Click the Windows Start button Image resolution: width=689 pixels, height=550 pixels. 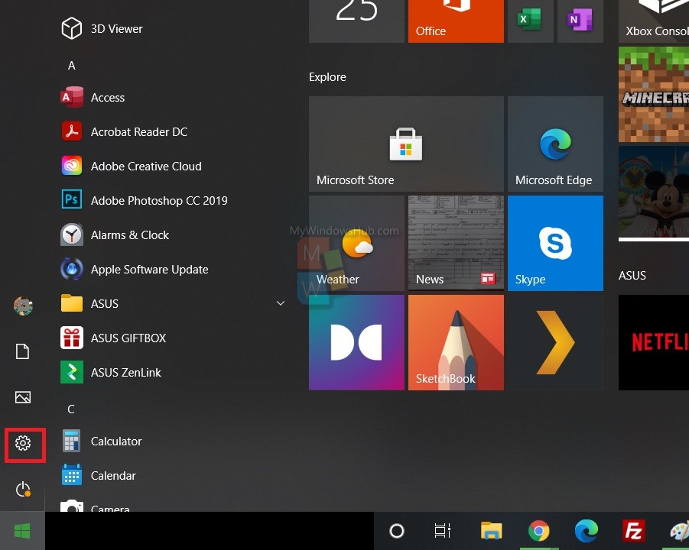[x=22, y=531]
